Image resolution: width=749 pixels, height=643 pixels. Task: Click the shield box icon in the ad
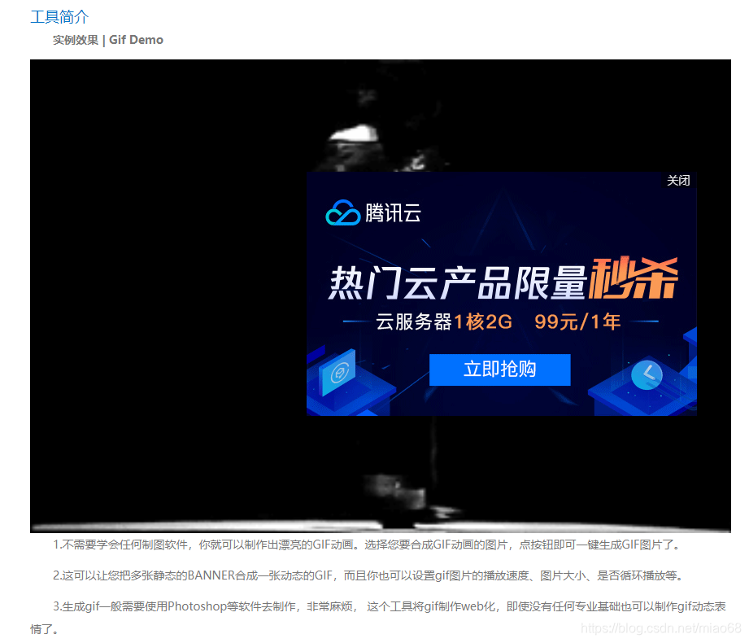pos(338,372)
